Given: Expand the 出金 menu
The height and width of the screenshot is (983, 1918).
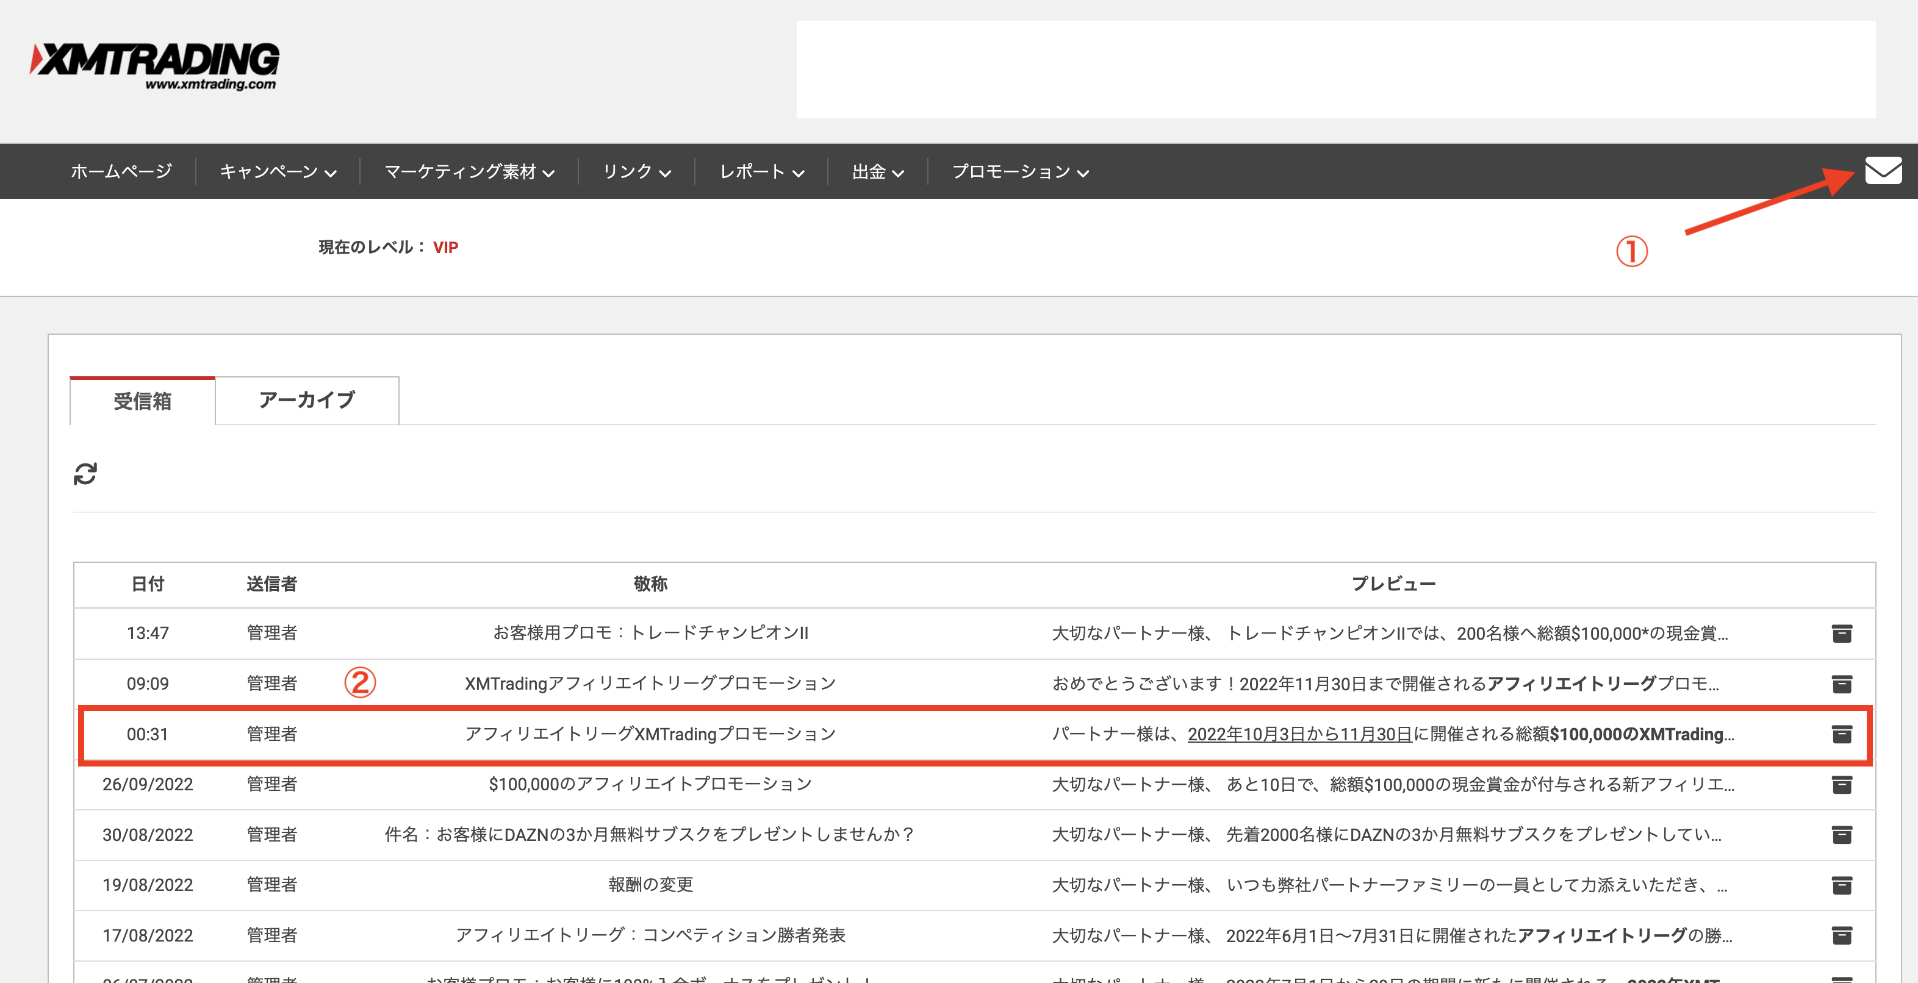Looking at the screenshot, I should pos(878,172).
